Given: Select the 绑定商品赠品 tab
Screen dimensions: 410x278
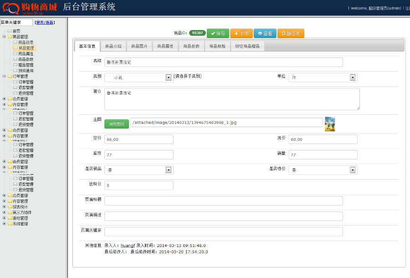Looking at the screenshot, I should point(247,46).
